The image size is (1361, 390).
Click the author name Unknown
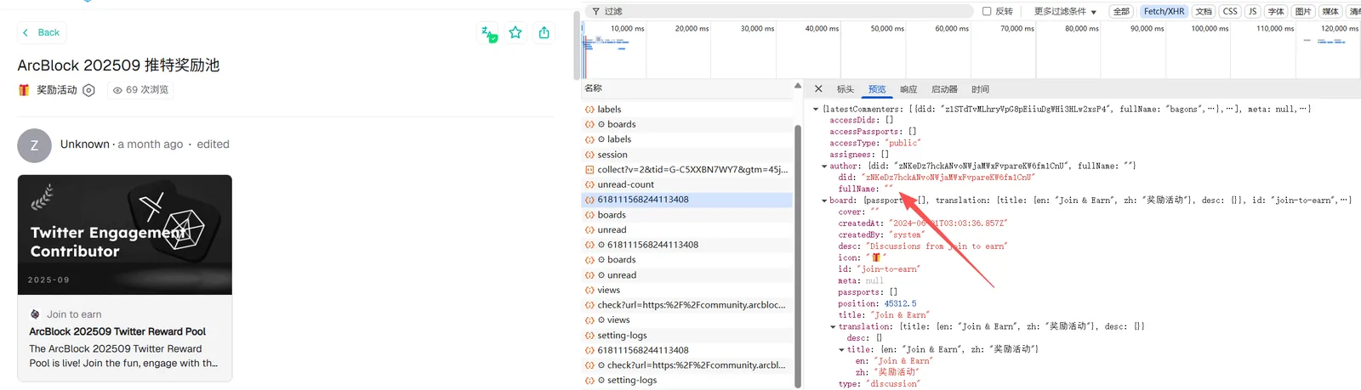85,144
